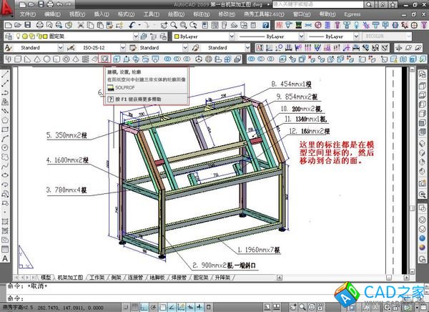Click the highlighted SOLPROF setup profile icon
429x312 pixels.
[x=104, y=59]
